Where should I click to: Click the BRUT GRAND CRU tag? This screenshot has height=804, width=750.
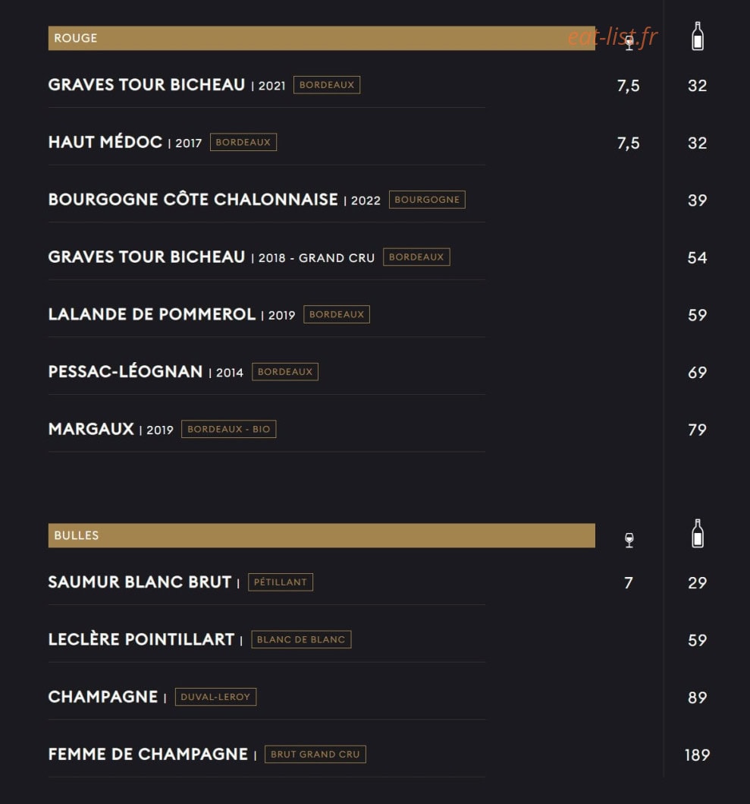pos(315,754)
